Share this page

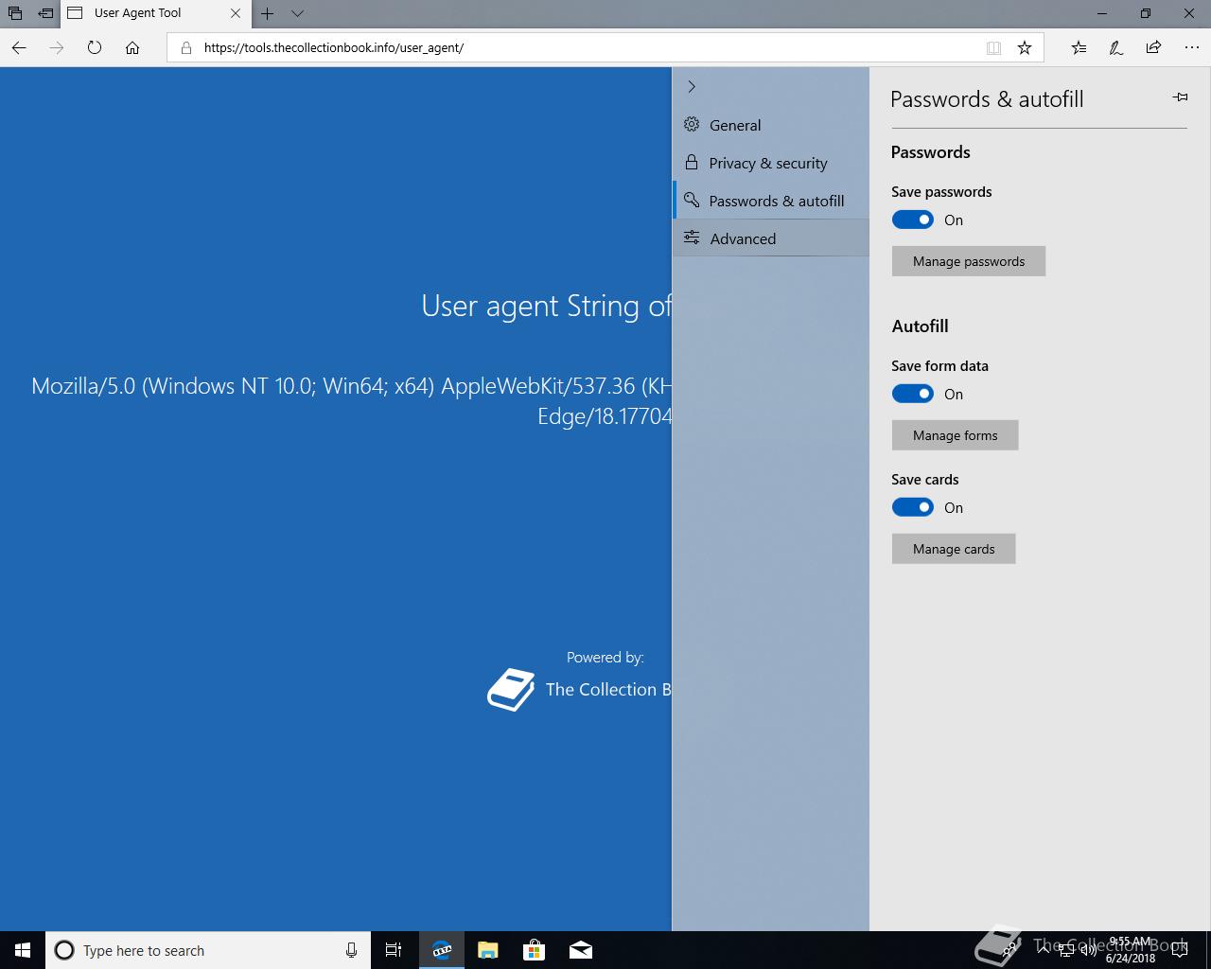(x=1153, y=47)
